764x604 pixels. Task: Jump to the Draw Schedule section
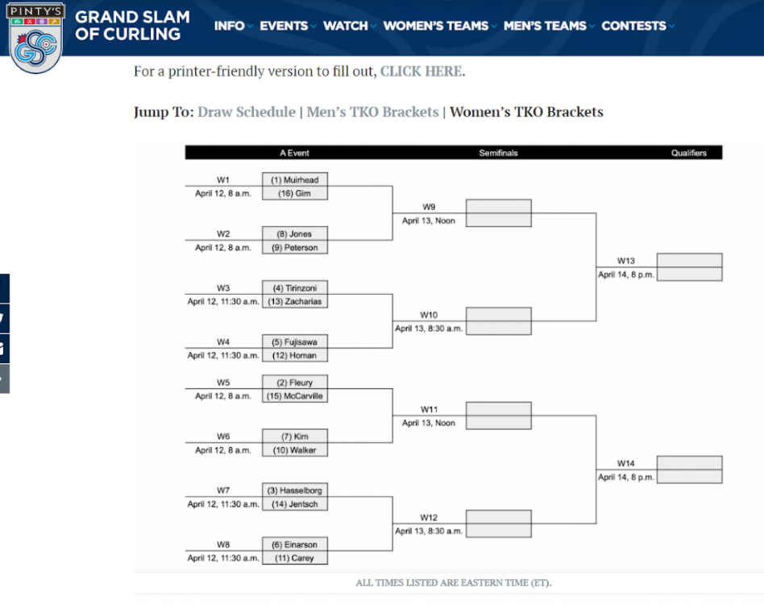click(247, 112)
